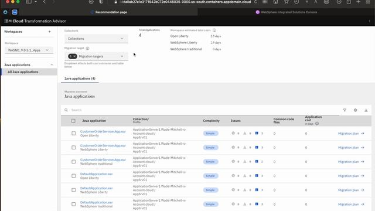Click the blue info issue icon in first row
Screen dimensions: 375x211
coord(257,133)
